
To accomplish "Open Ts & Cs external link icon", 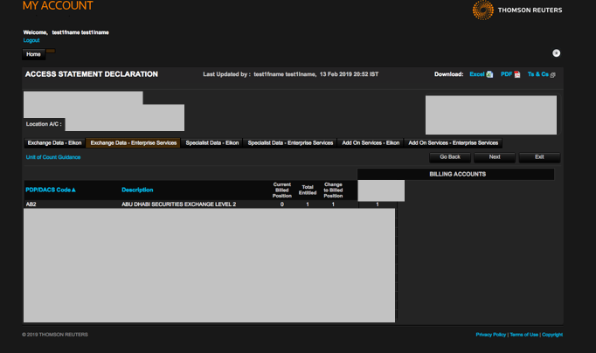I will [552, 75].
